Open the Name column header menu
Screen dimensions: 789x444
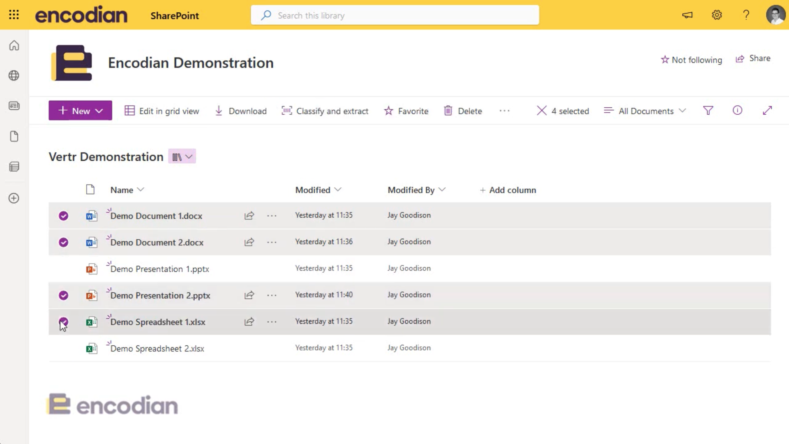[x=127, y=190]
